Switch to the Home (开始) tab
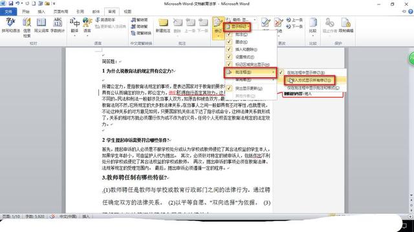 point(26,12)
